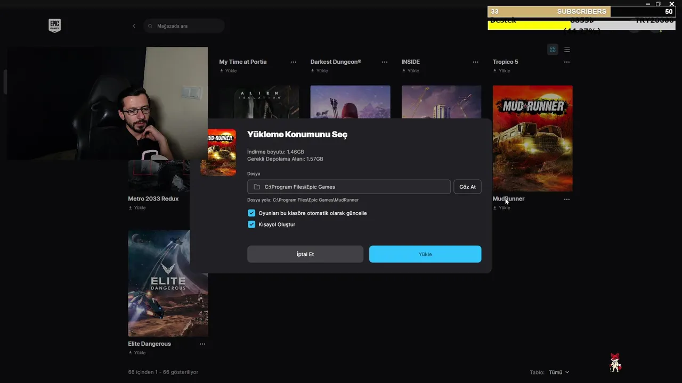Viewport: 682px width, 383px height.
Task: Open MudRunner options menu
Action: (x=566, y=199)
